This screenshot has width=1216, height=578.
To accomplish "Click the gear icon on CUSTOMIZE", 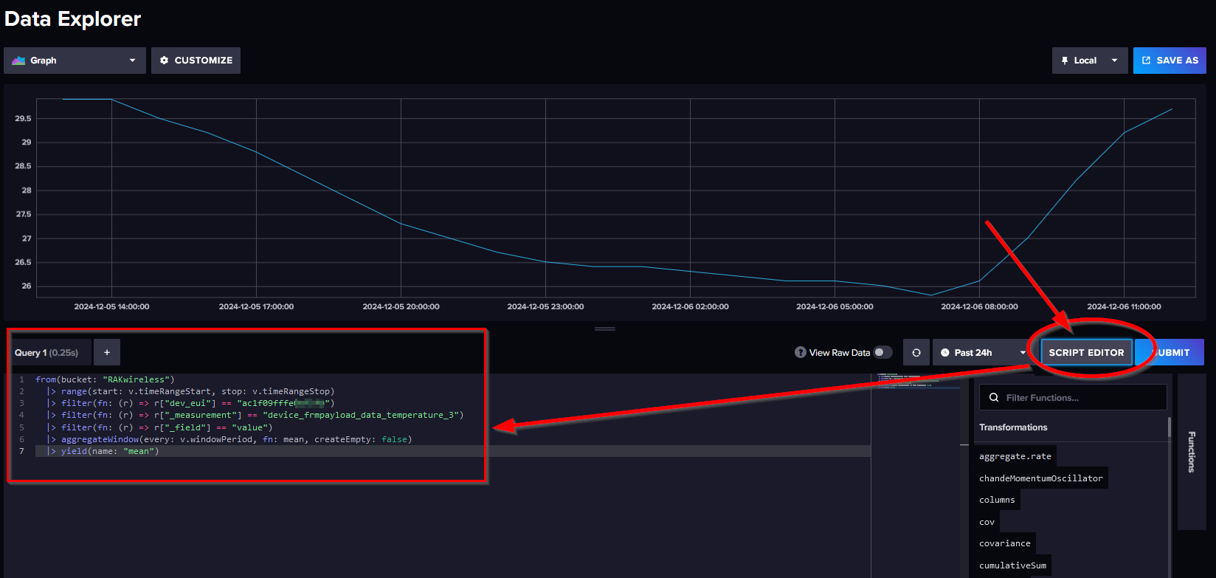I will (165, 61).
